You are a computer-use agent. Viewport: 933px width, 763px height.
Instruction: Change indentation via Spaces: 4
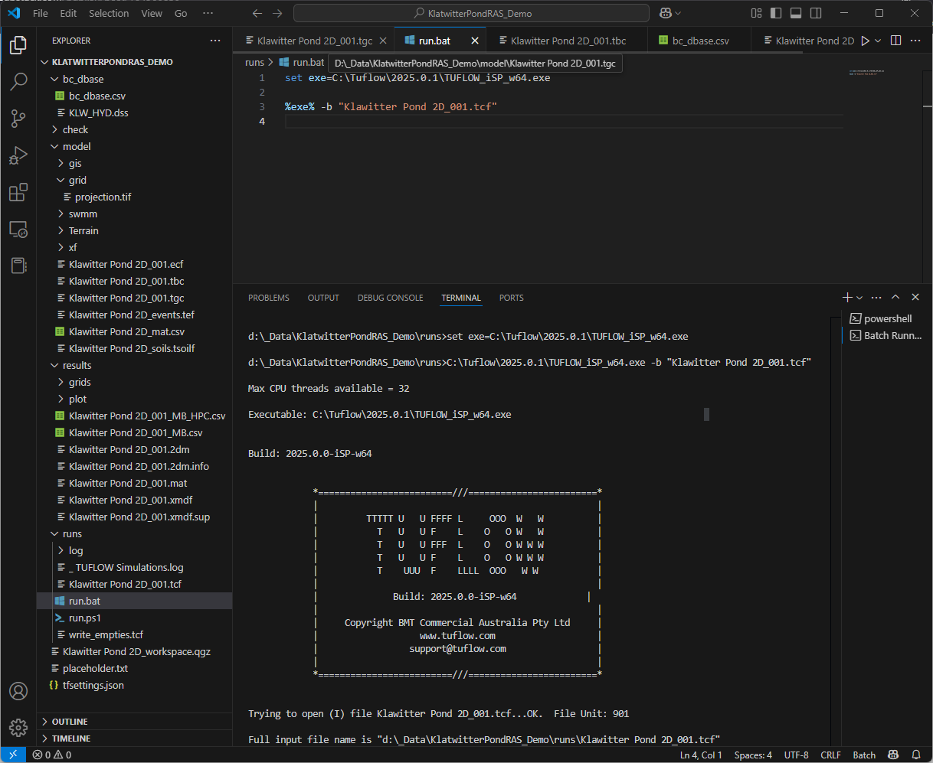pyautogui.click(x=753, y=755)
